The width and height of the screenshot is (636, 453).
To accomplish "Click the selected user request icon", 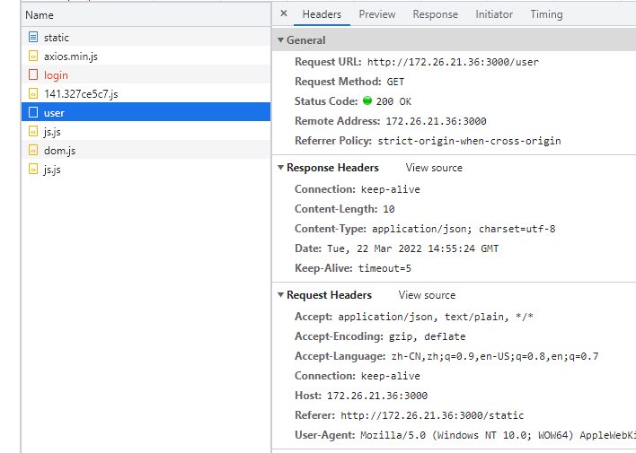I will 33,113.
